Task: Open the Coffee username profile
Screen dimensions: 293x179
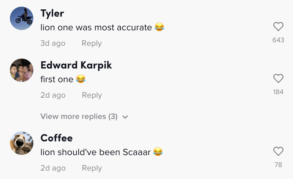Action: click(x=56, y=138)
